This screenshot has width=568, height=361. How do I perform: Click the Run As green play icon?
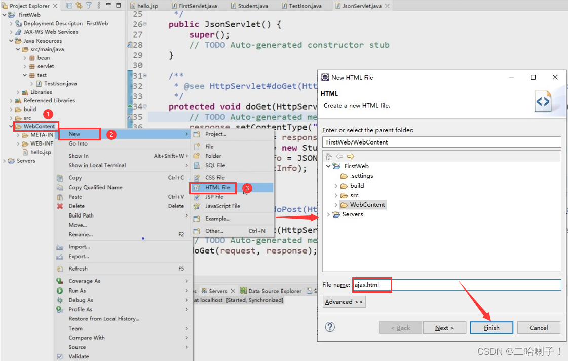point(60,291)
